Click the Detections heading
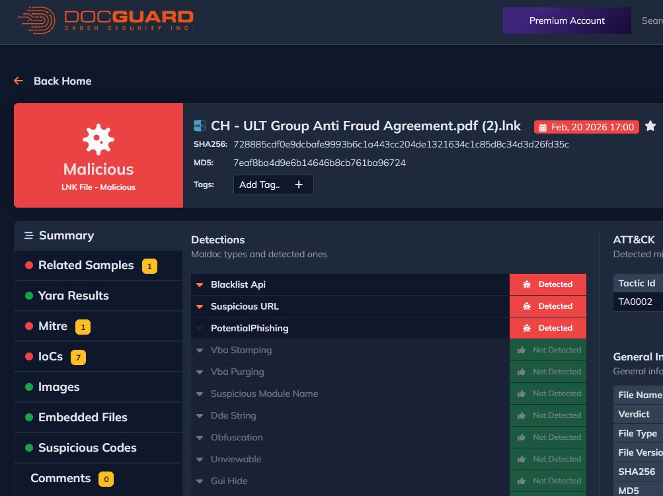Screen dimensions: 663x496 (x=217, y=239)
